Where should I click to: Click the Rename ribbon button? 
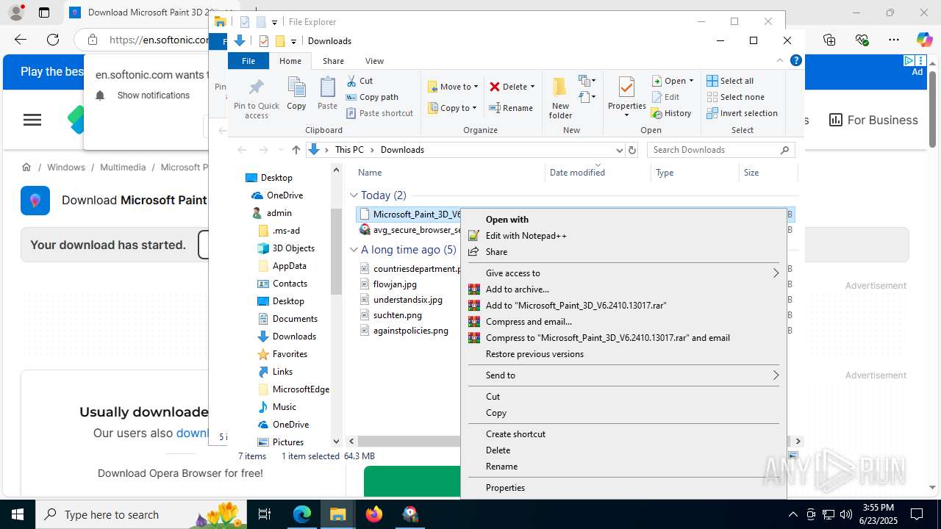click(511, 108)
